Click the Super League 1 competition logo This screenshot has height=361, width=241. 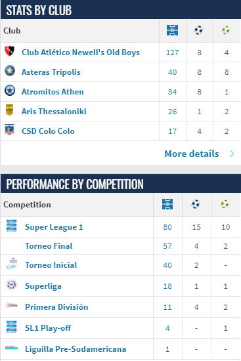pyautogui.click(x=12, y=225)
